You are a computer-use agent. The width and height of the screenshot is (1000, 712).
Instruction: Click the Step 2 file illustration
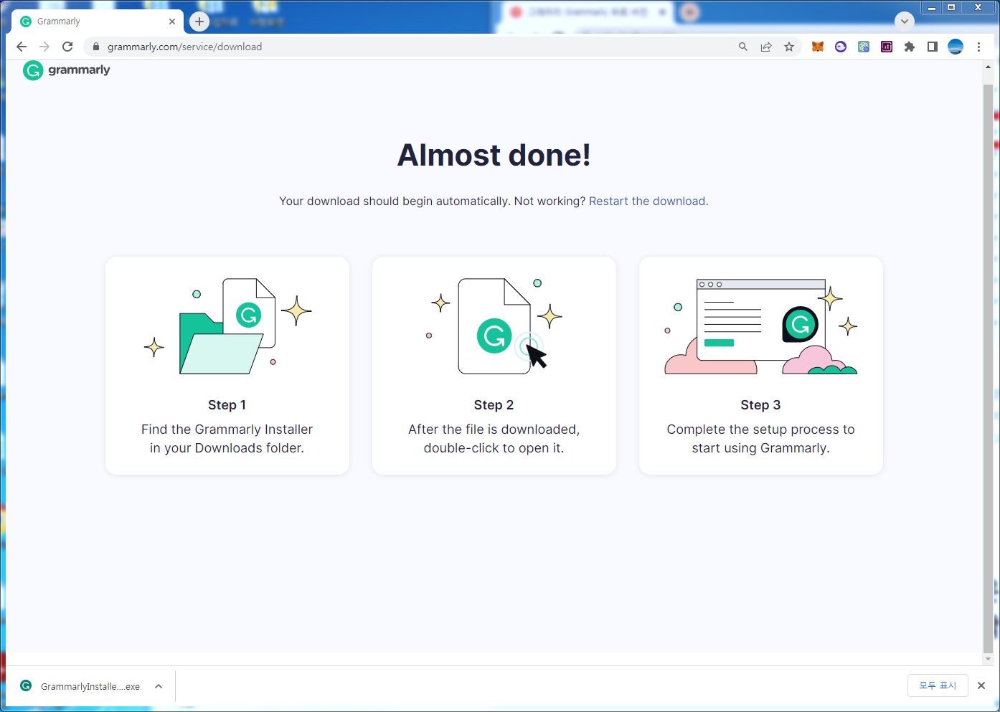pyautogui.click(x=494, y=326)
